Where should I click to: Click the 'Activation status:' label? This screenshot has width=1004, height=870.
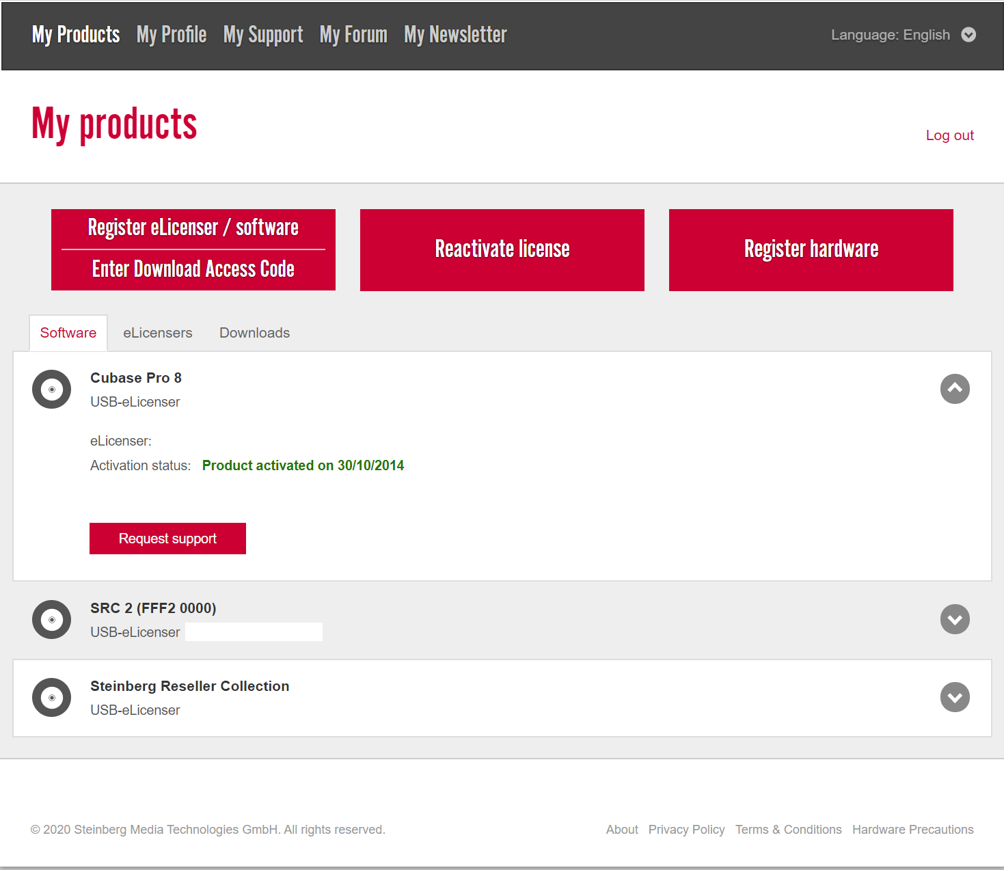coord(140,465)
